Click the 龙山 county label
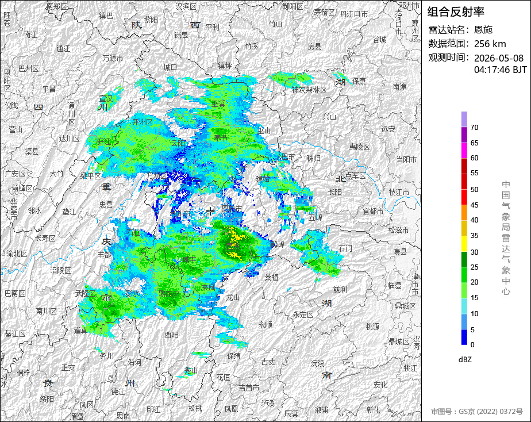The width and height of the screenshot is (531, 422). pos(233,297)
